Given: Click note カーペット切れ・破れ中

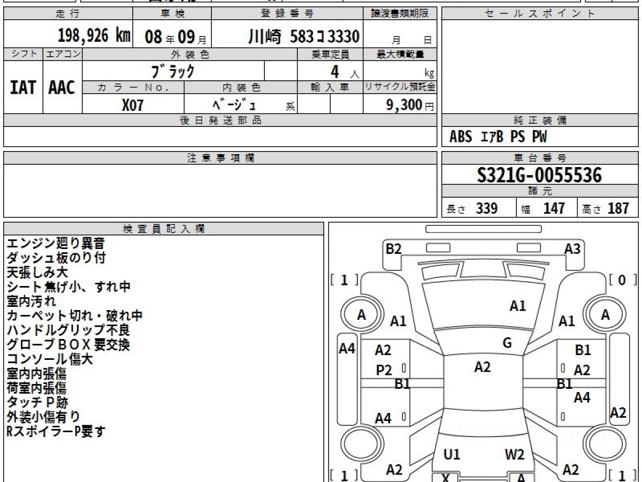Looking at the screenshot, I should [74, 316].
